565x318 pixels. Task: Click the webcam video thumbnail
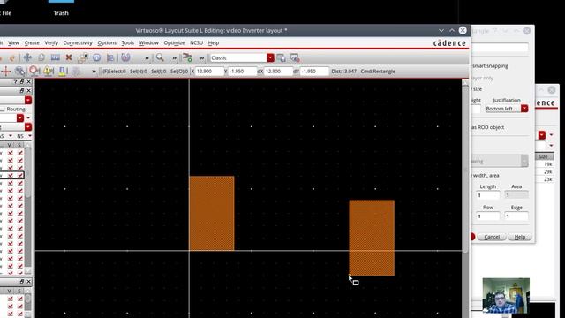tap(506, 295)
